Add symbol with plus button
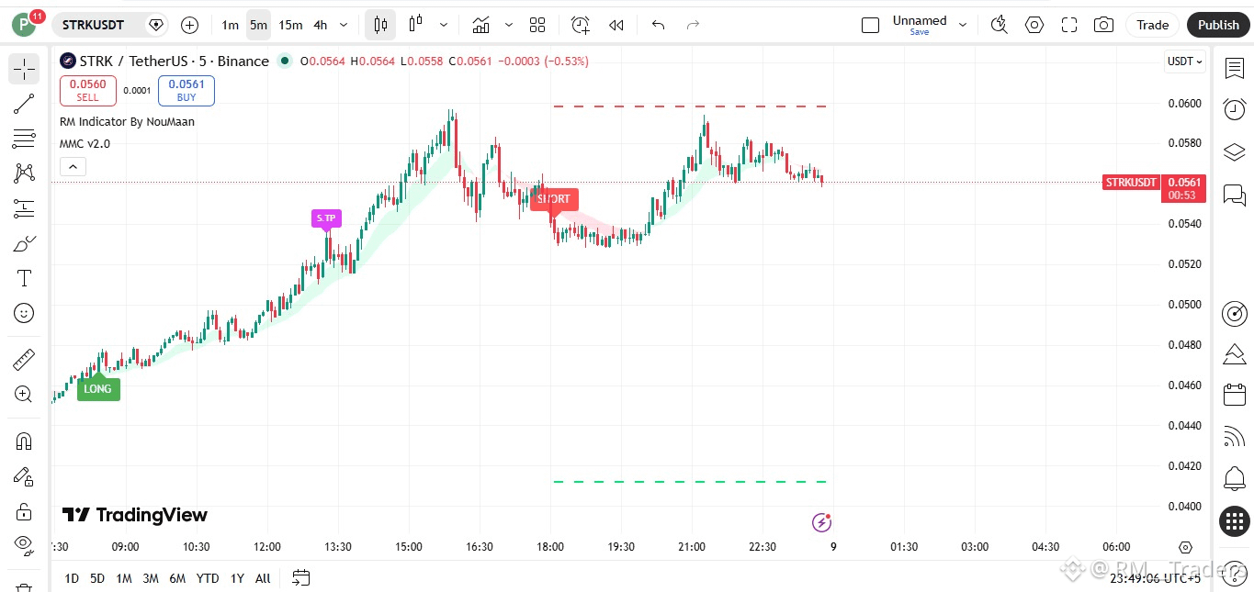 point(189,25)
